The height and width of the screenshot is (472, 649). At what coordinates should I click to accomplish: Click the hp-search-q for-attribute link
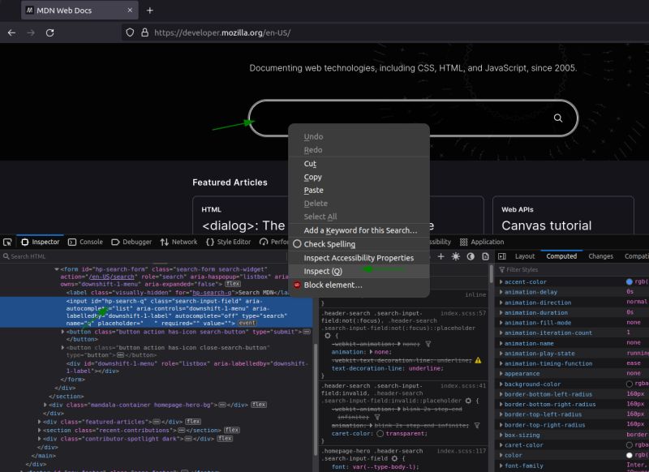211,293
